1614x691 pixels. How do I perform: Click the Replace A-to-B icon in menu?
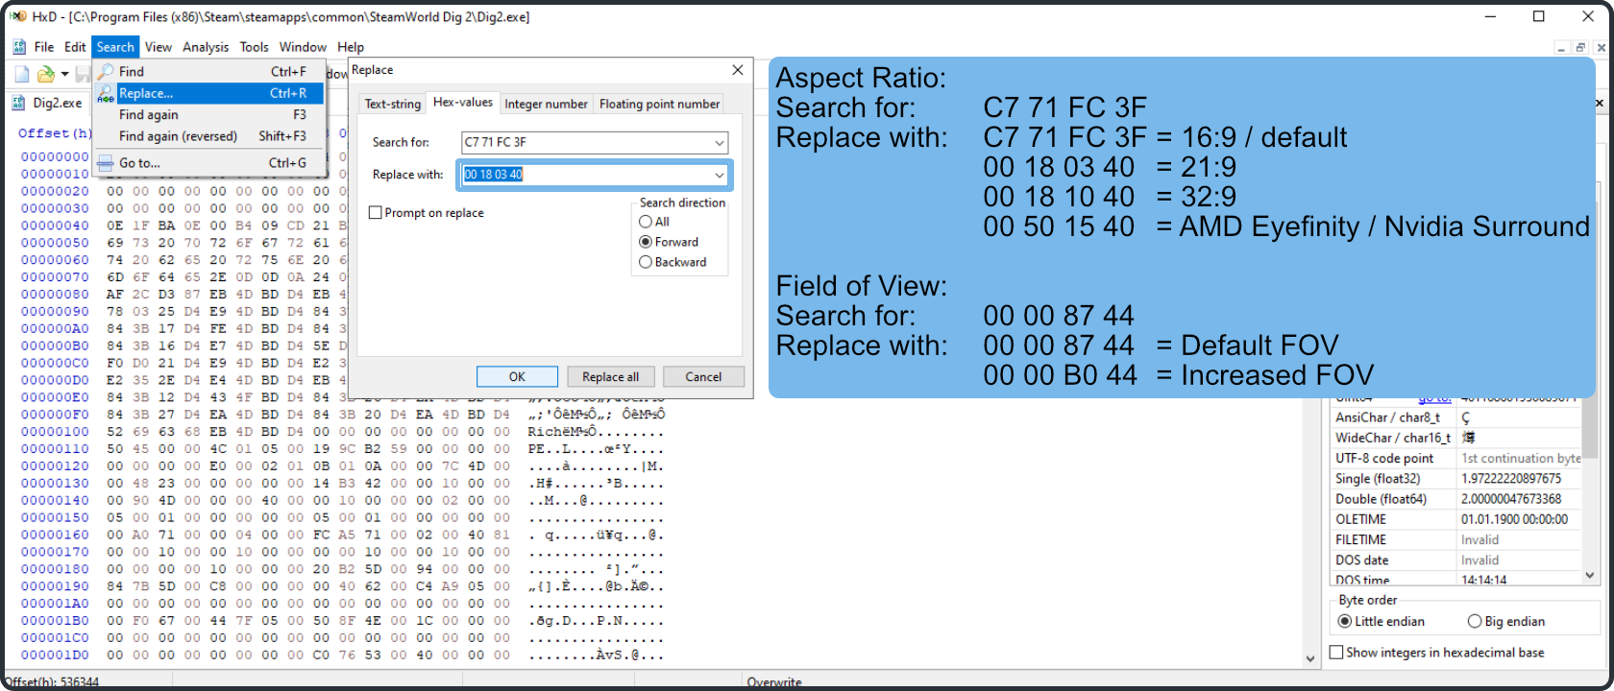106,93
